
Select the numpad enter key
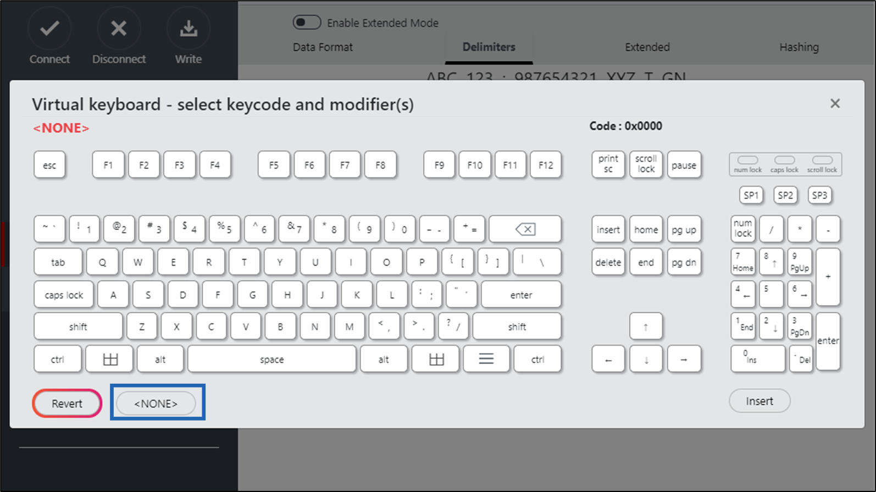[x=828, y=341]
